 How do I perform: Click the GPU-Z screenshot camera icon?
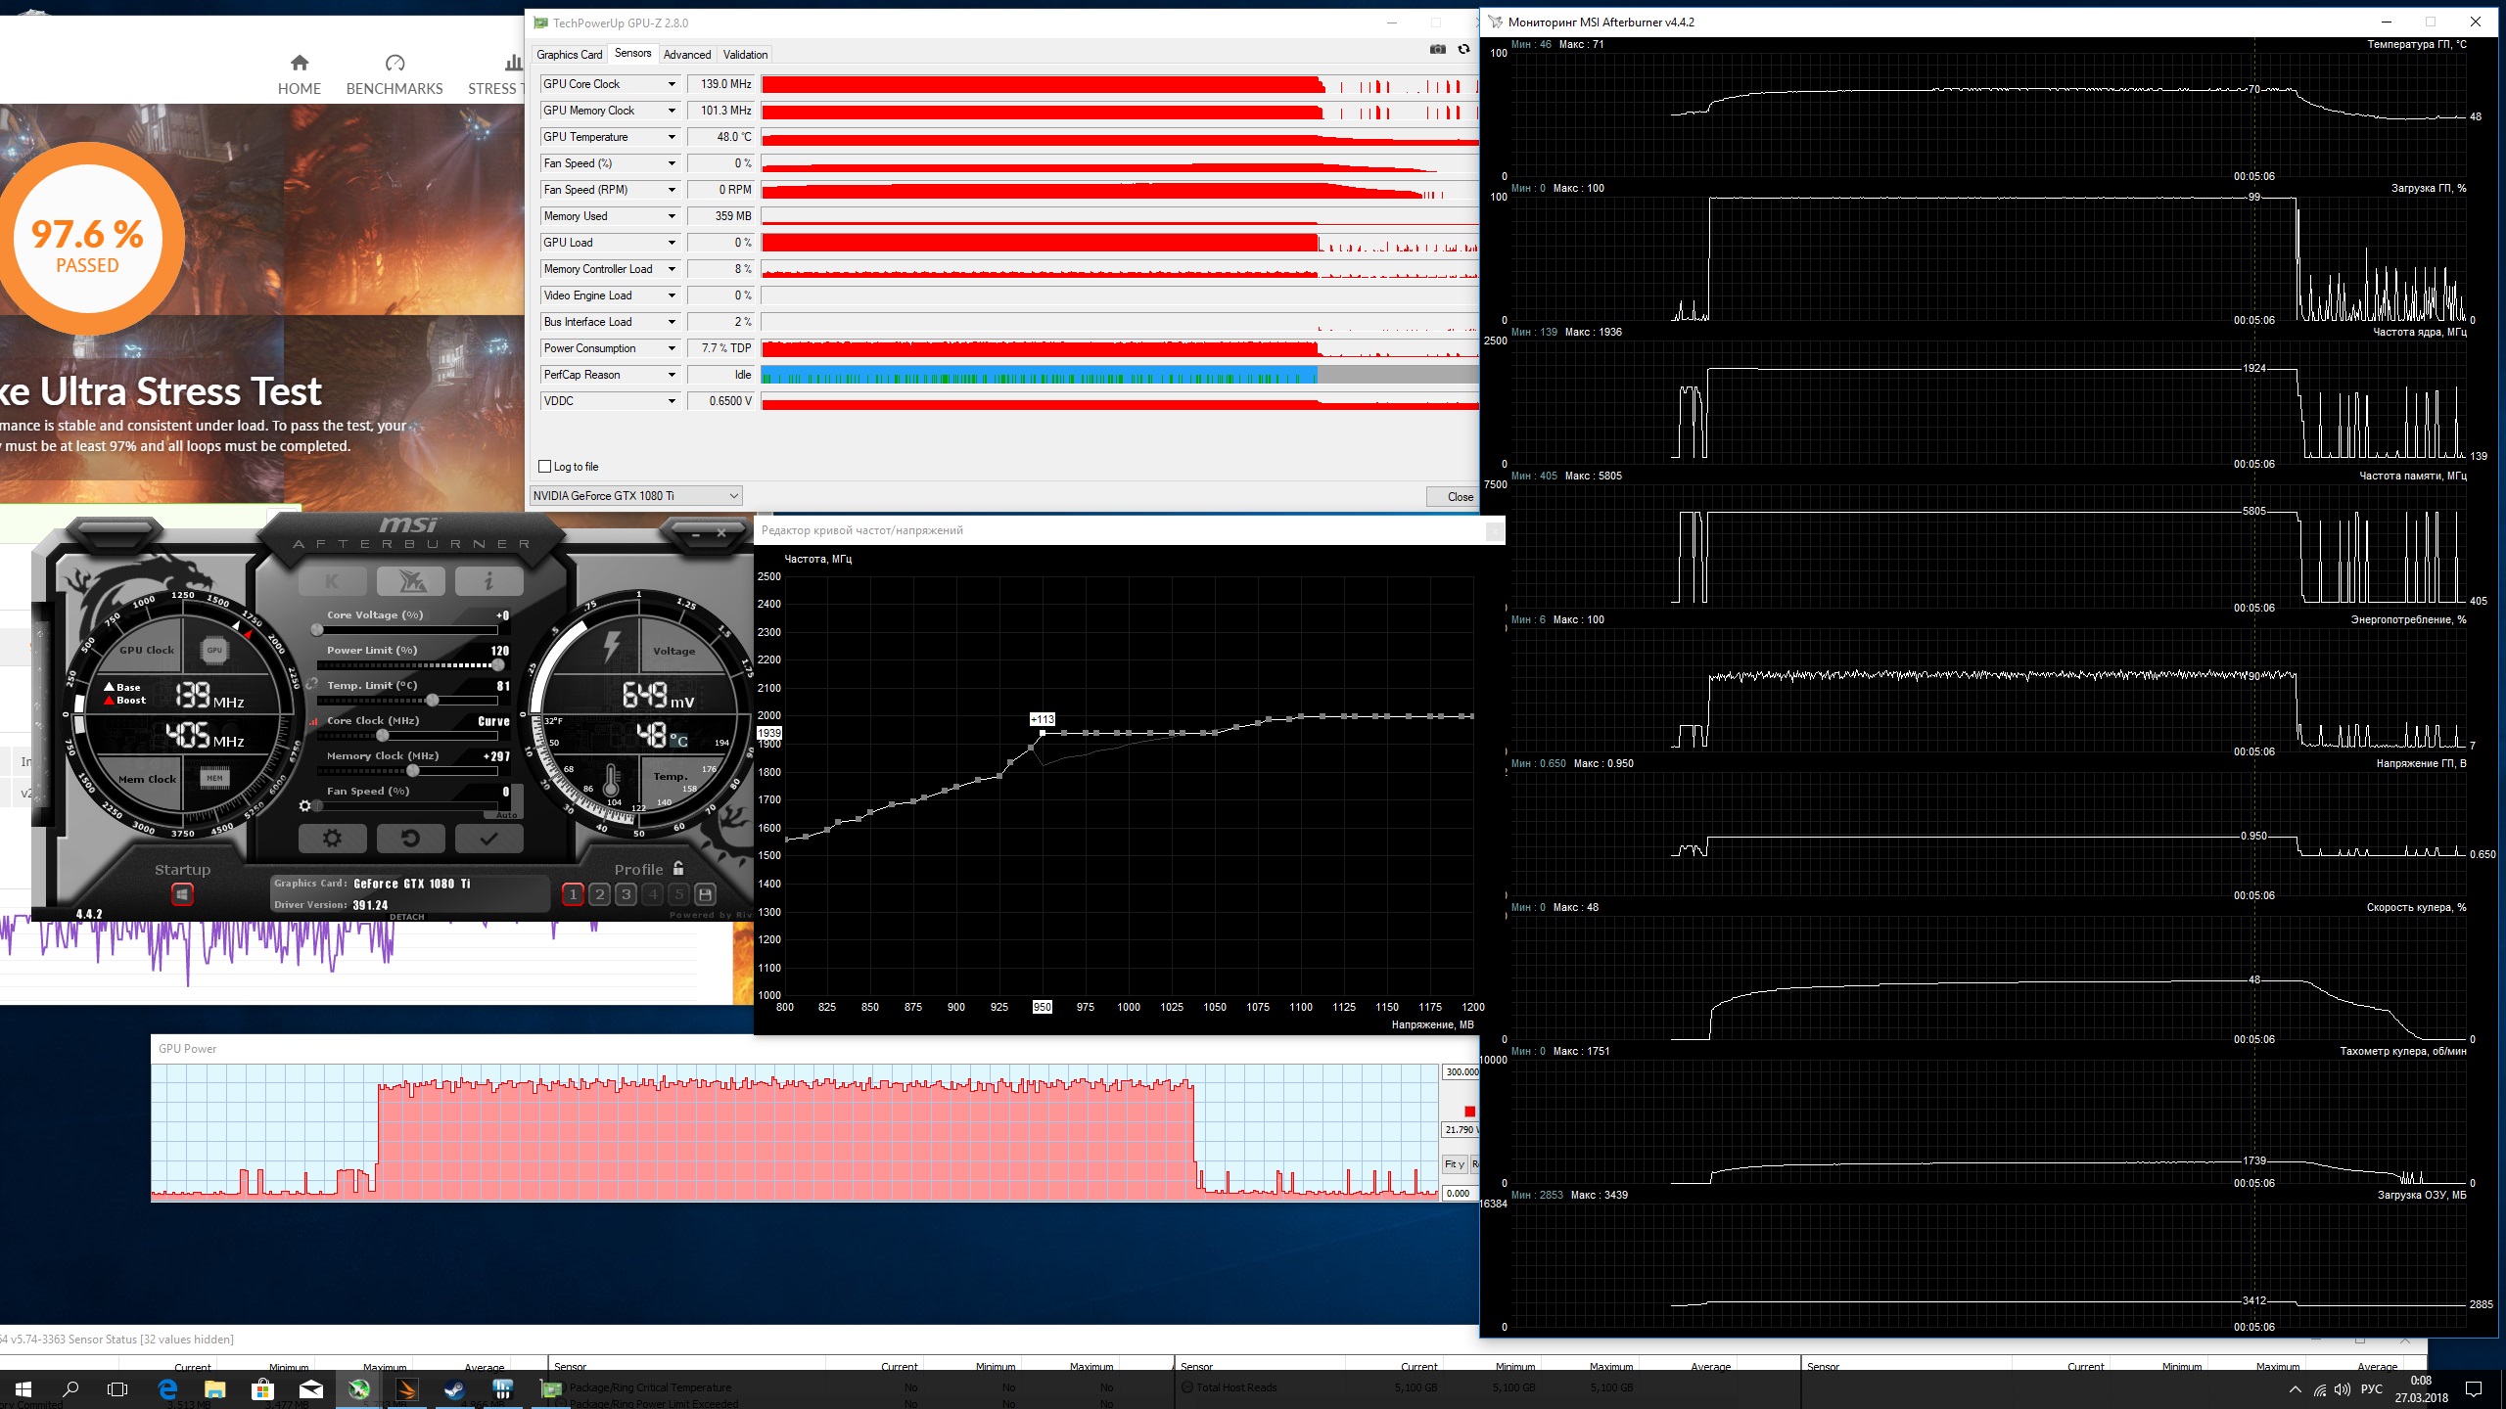[1437, 50]
